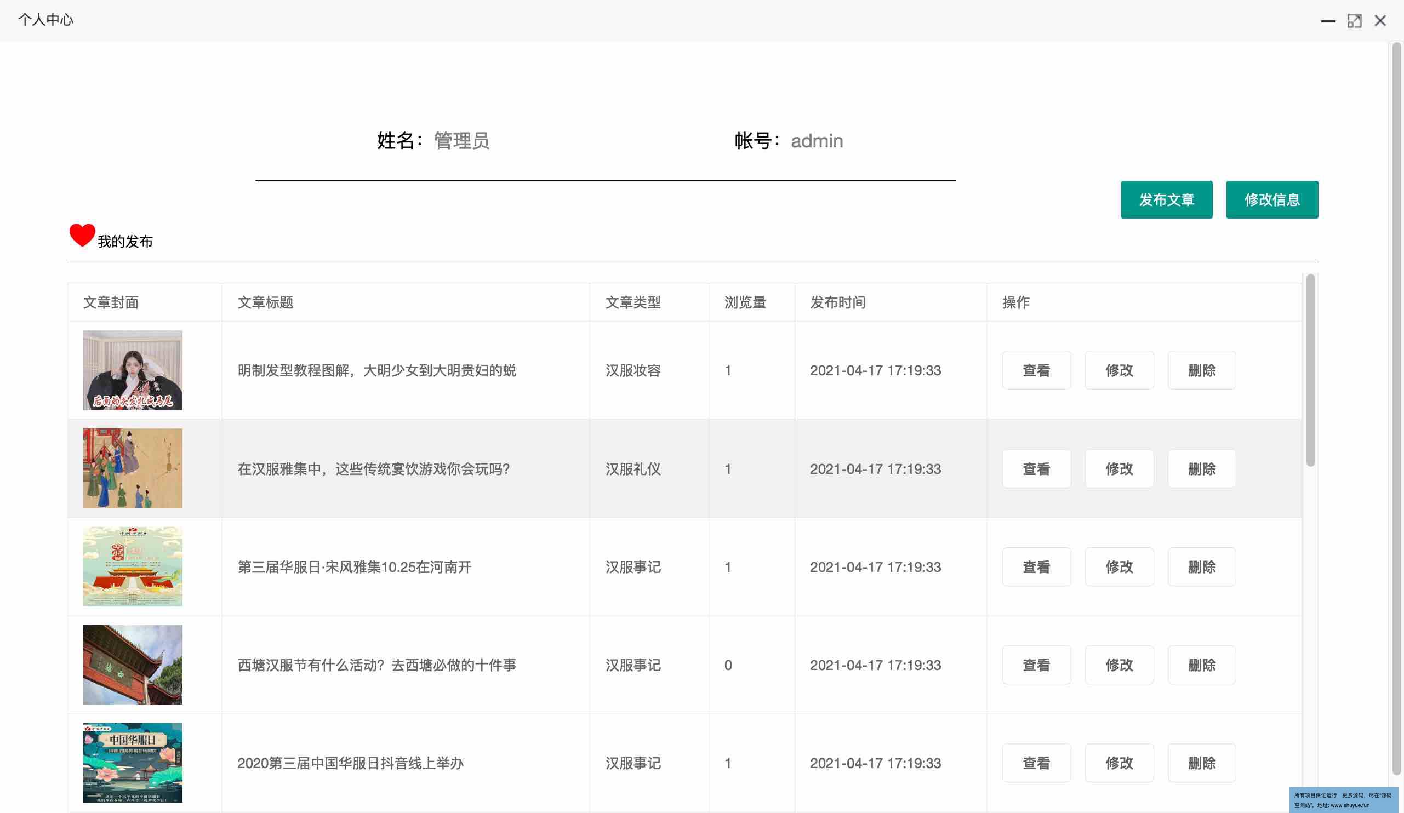Click cover thumbnail of 汉服雅集 article
The height and width of the screenshot is (813, 1404).
click(x=133, y=468)
